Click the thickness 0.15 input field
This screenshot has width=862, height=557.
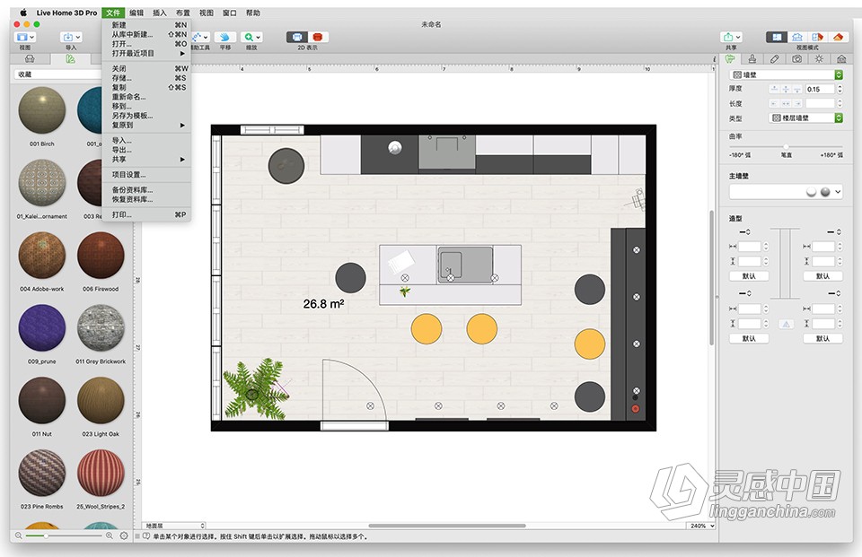(820, 89)
